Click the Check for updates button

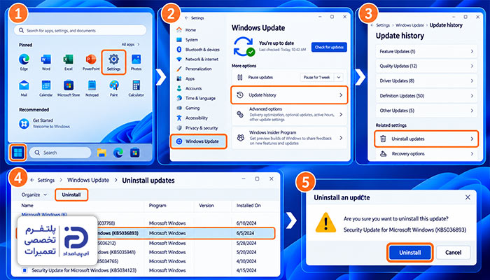[x=329, y=47]
